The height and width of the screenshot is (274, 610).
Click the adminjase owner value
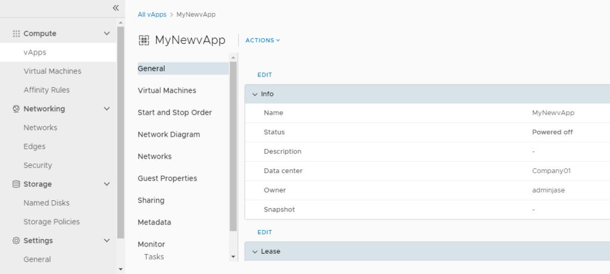coord(549,190)
